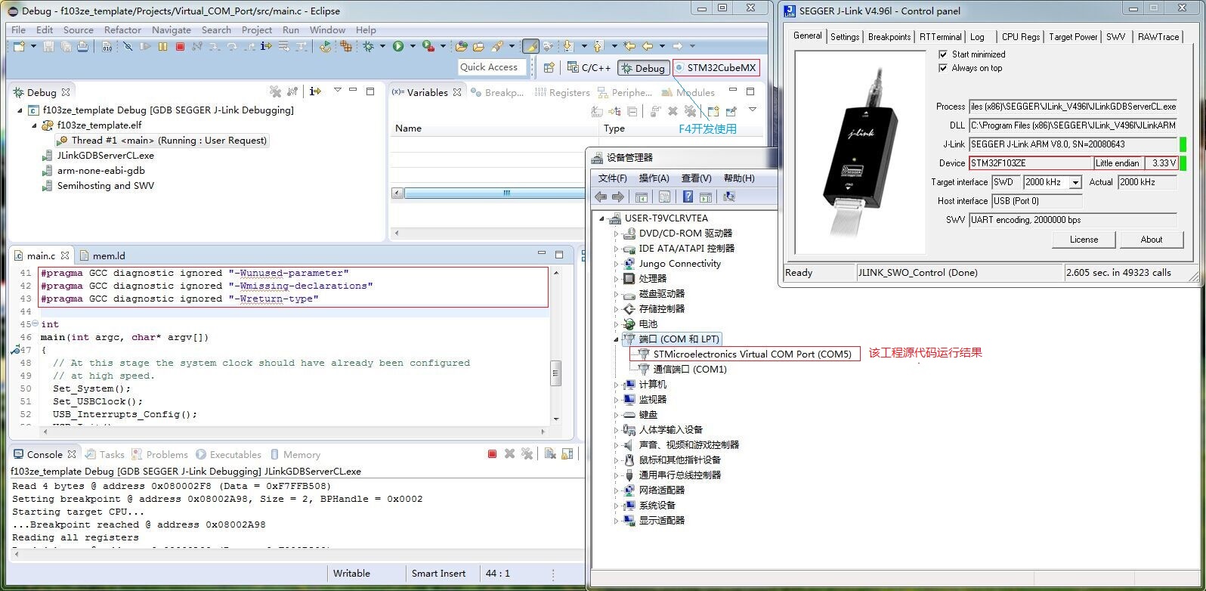Click forward arrow in Device Manager toolbar
This screenshot has height=591, width=1206.
click(618, 197)
